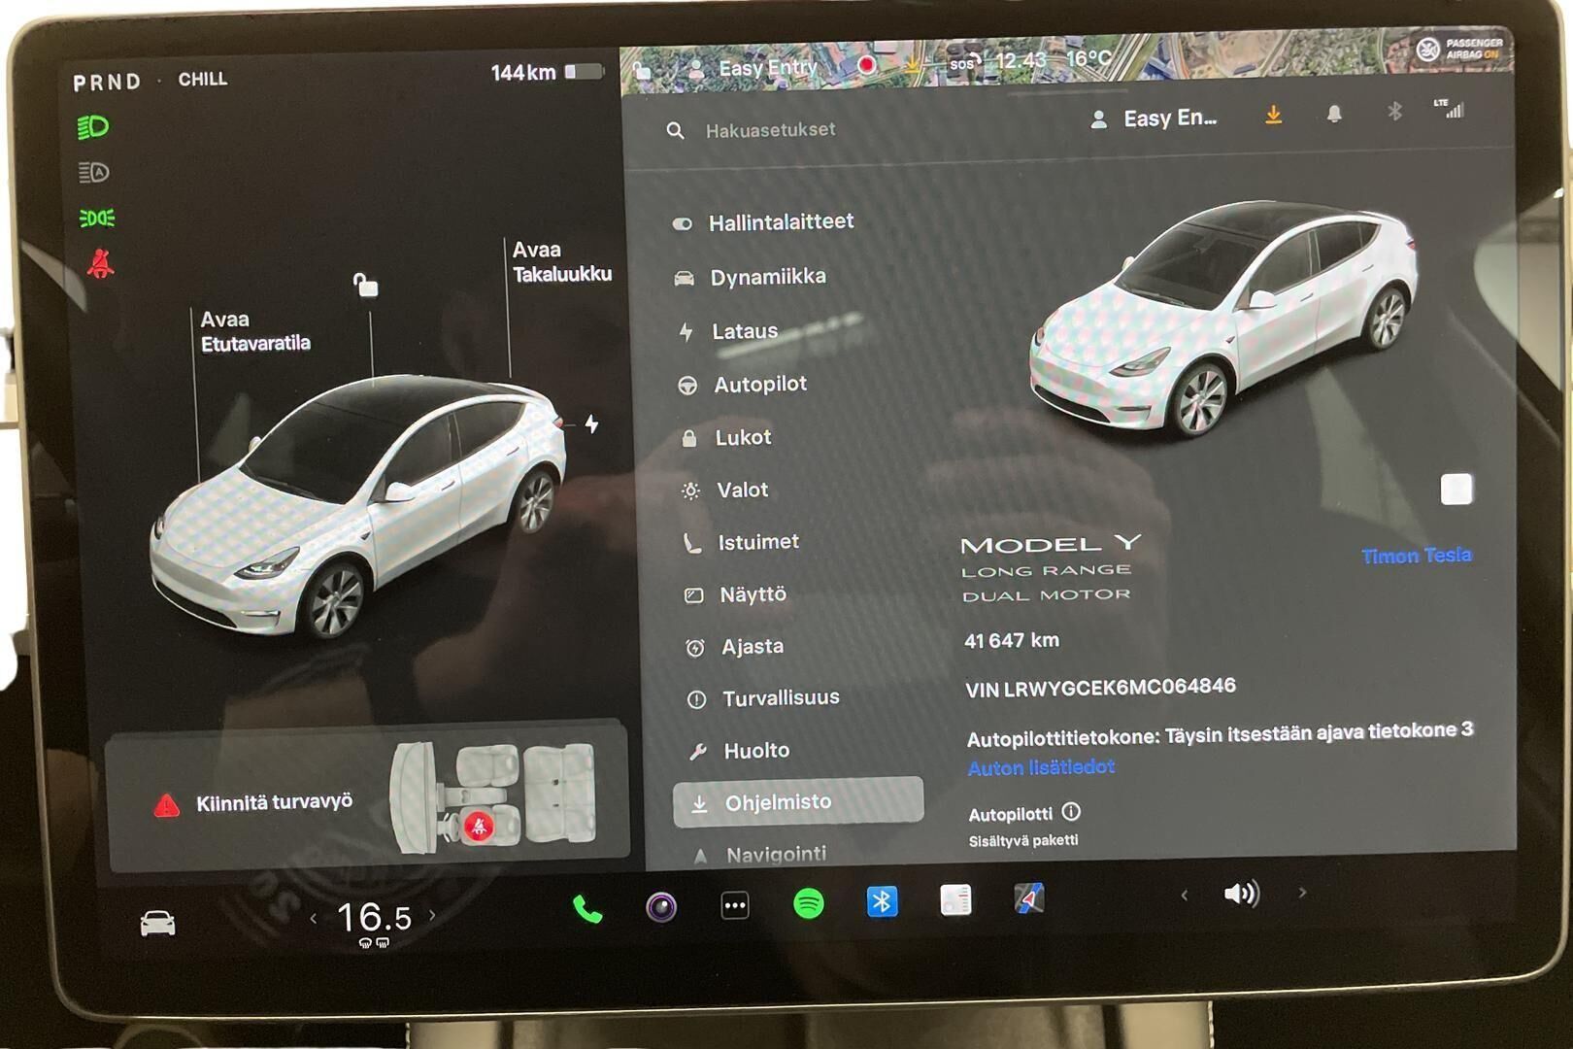This screenshot has height=1049, width=1573.
Task: Tap the Kiinnitä turvavyö warning card
Action: (x=367, y=799)
